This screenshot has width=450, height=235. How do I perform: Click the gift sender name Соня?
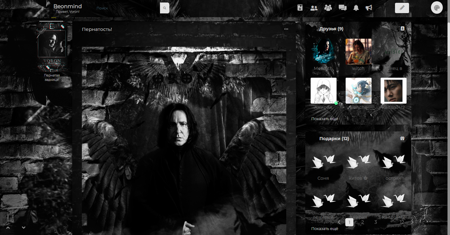323,178
